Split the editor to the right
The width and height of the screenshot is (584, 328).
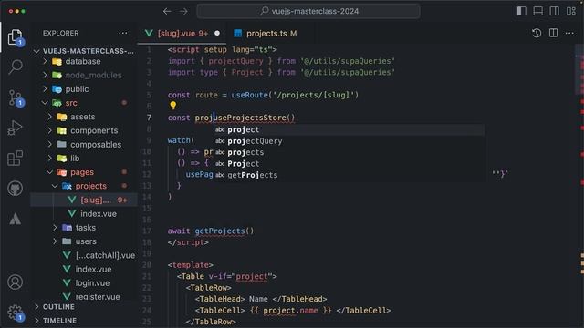(554, 33)
